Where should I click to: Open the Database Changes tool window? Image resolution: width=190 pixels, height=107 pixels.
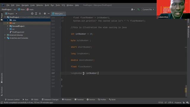click(x=50, y=100)
